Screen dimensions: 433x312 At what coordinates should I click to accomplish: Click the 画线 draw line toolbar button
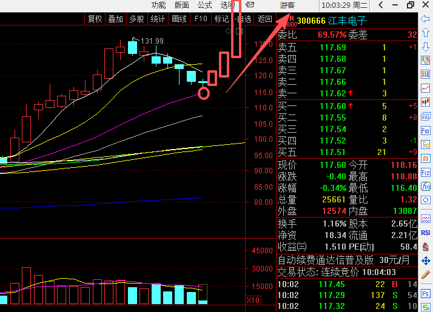(x=180, y=19)
